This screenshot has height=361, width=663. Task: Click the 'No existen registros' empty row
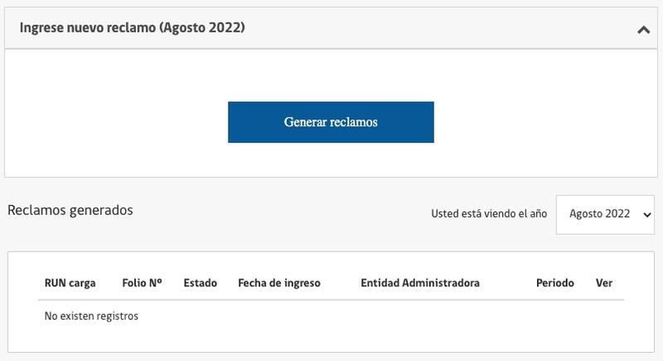click(x=91, y=316)
